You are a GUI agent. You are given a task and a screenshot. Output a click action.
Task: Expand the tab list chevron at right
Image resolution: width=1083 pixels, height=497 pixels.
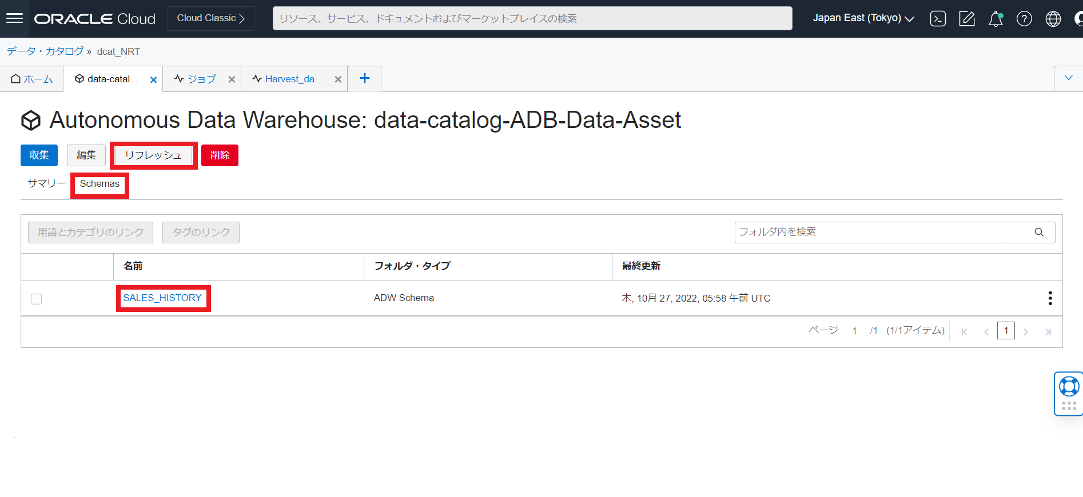1068,78
